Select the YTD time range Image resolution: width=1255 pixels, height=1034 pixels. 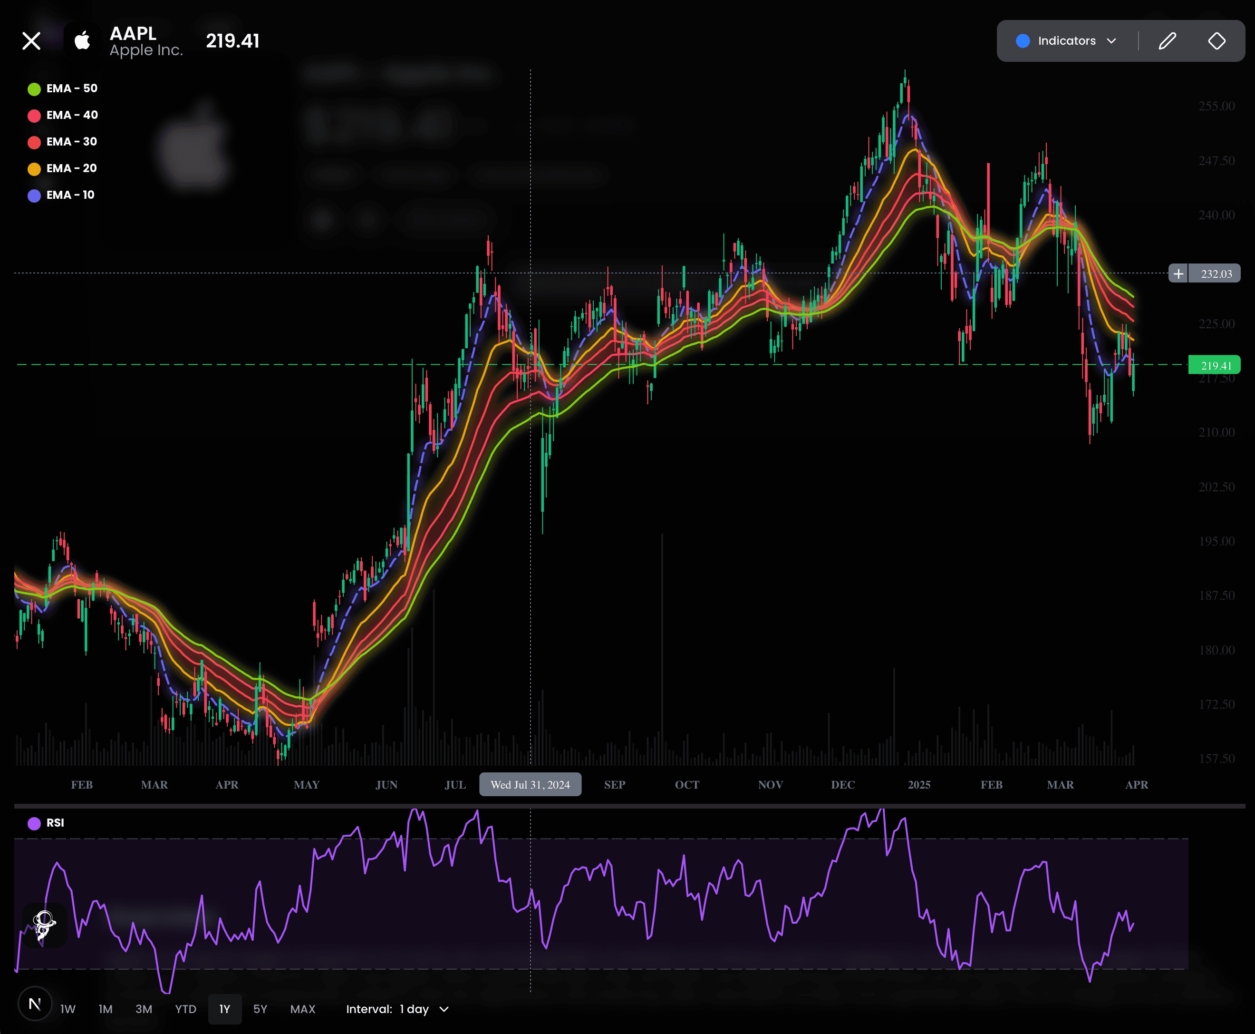185,1010
